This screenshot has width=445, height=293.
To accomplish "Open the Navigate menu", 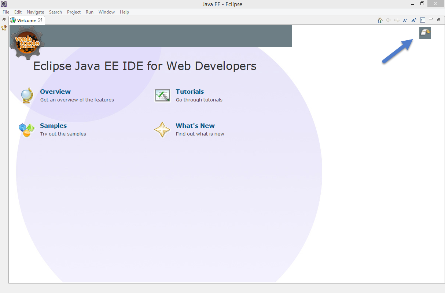I will pos(36,12).
